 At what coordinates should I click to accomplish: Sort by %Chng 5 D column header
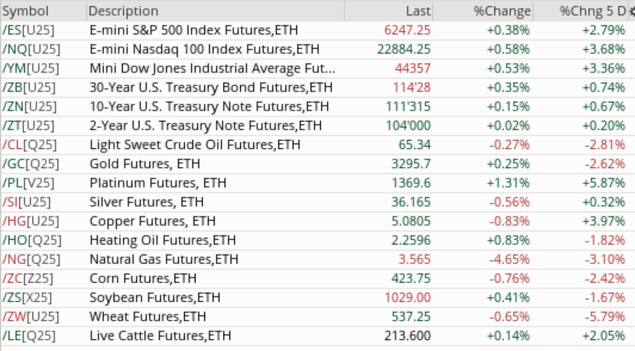593,11
